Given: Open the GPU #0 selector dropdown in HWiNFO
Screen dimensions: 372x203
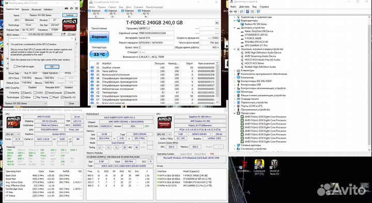Looking at the screenshot, I should (164, 134).
